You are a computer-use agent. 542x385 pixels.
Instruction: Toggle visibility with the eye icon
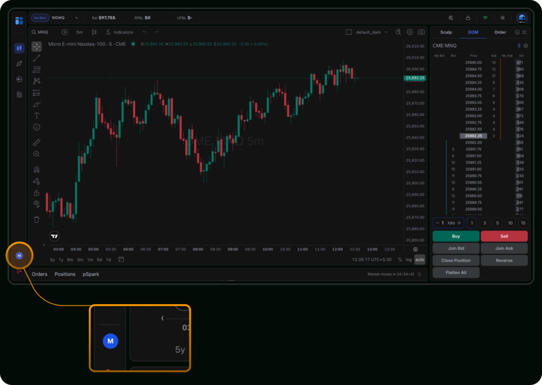coord(37,204)
